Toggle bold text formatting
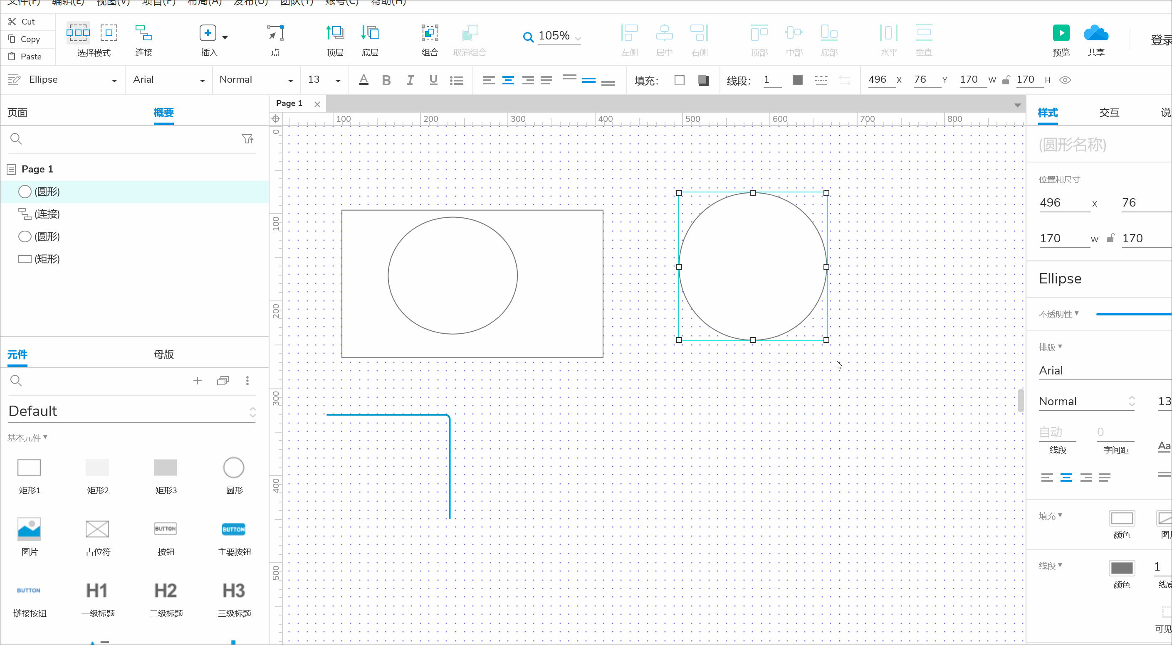The height and width of the screenshot is (645, 1172). pos(386,81)
